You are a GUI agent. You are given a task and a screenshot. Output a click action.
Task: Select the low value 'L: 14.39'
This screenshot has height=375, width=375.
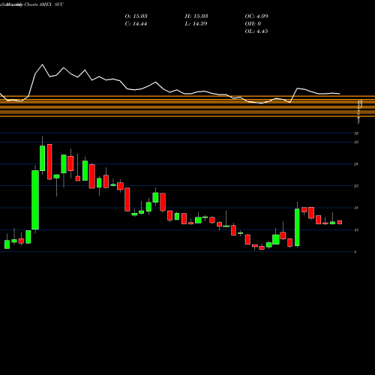point(196,24)
